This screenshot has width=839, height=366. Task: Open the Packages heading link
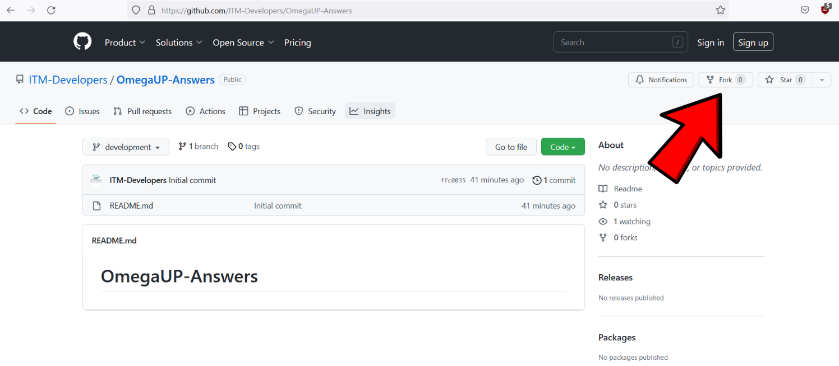(617, 337)
